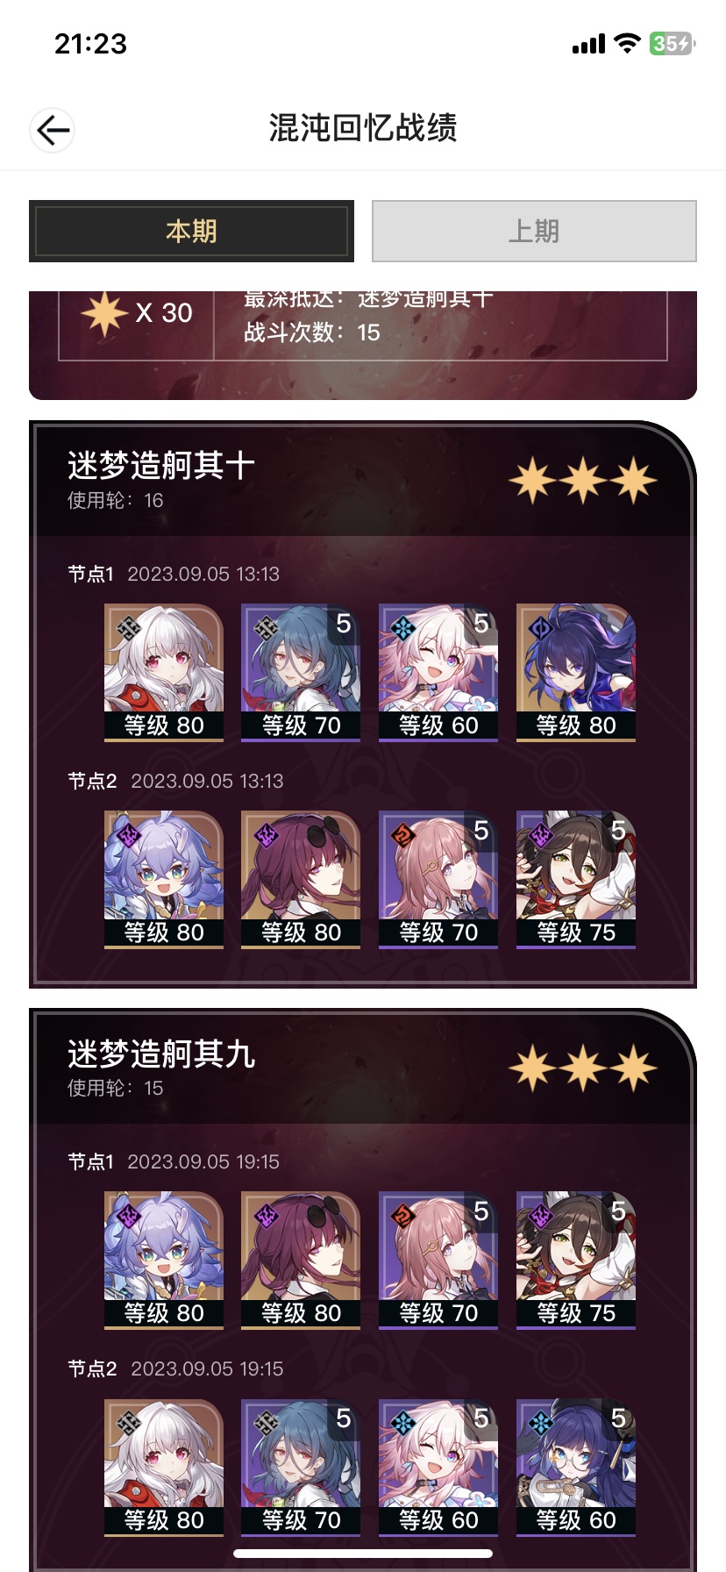Open level 75 character in 其九 节点1
Screen dimensions: 726x1572
[x=576, y=1261]
